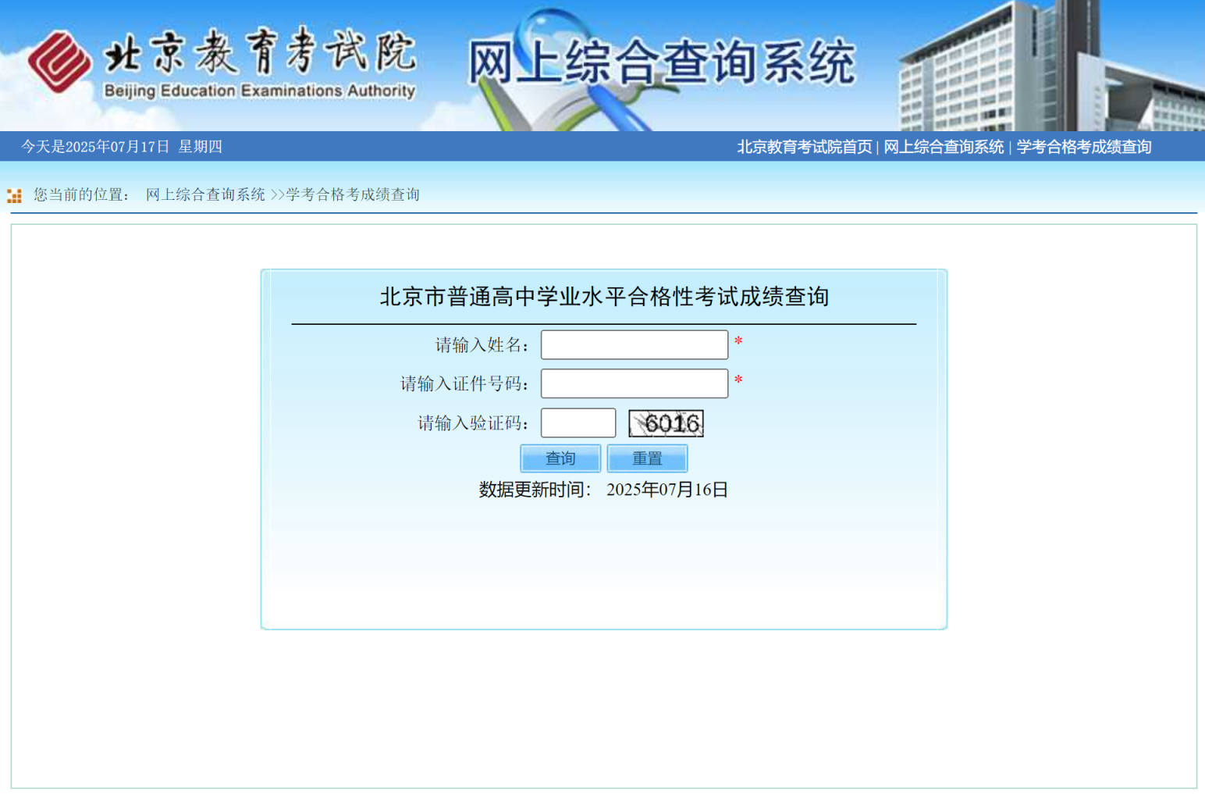Viewport: 1205px width, 802px height.
Task: Refresh the captcha image showing 6016
Action: pyautogui.click(x=666, y=423)
